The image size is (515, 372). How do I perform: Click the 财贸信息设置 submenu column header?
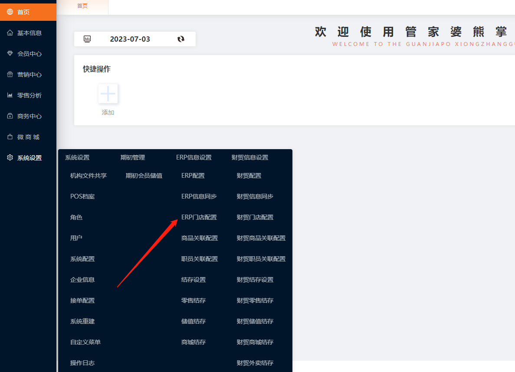(250, 157)
